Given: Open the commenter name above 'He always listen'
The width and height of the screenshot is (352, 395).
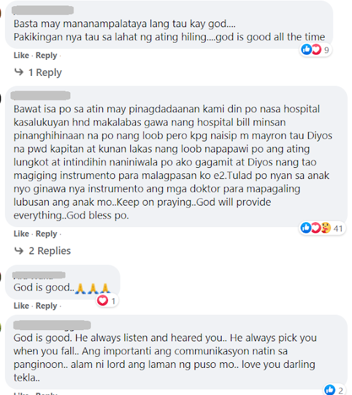Looking at the screenshot, I should pyautogui.click(x=52, y=325).
